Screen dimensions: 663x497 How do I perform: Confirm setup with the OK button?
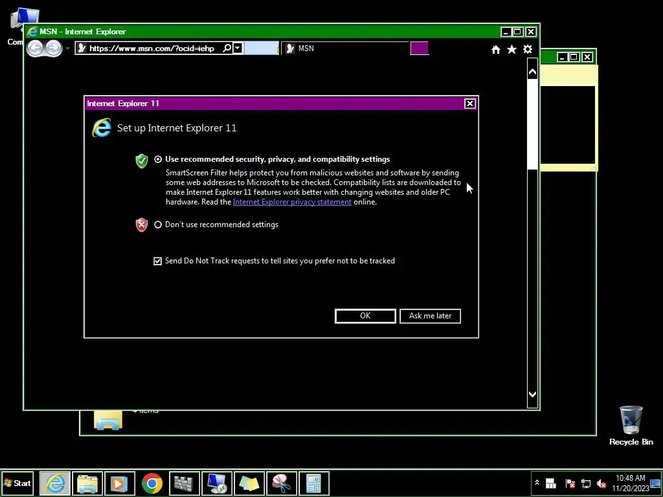click(365, 316)
